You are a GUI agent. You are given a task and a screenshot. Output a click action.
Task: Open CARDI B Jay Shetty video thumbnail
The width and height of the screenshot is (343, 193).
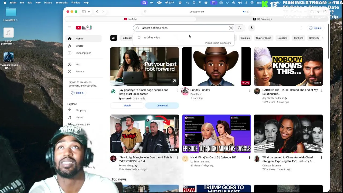coord(288,66)
